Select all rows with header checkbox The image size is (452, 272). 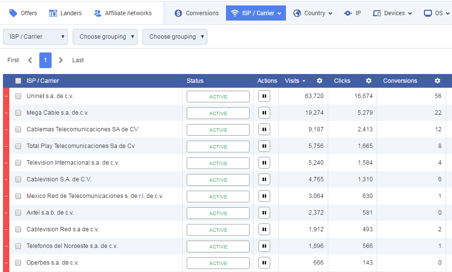point(18,81)
